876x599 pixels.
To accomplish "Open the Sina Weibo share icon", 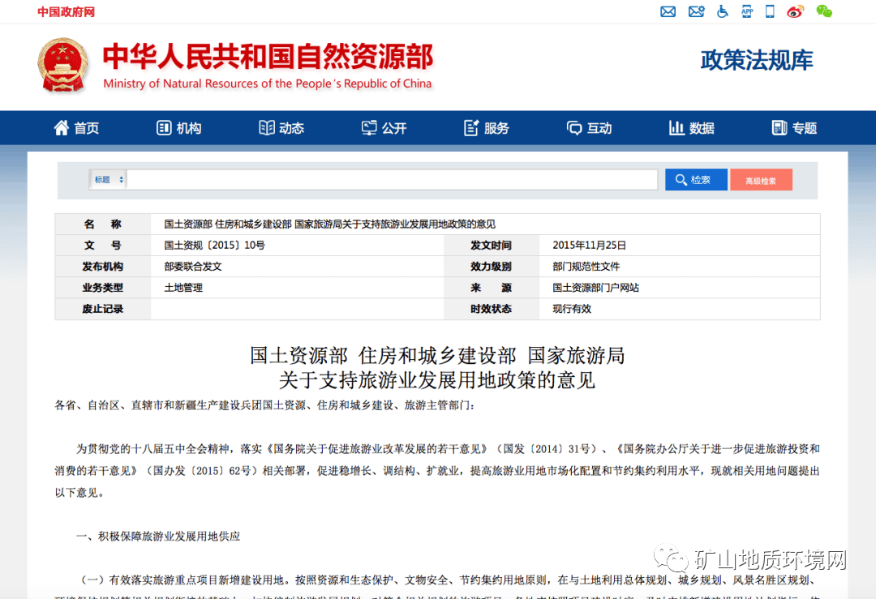I will (795, 11).
